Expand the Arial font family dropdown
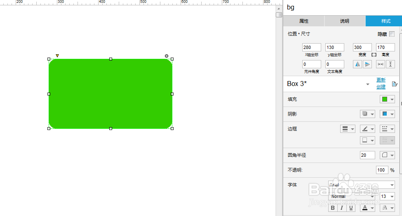This screenshot has height=216, width=402. 392,185
